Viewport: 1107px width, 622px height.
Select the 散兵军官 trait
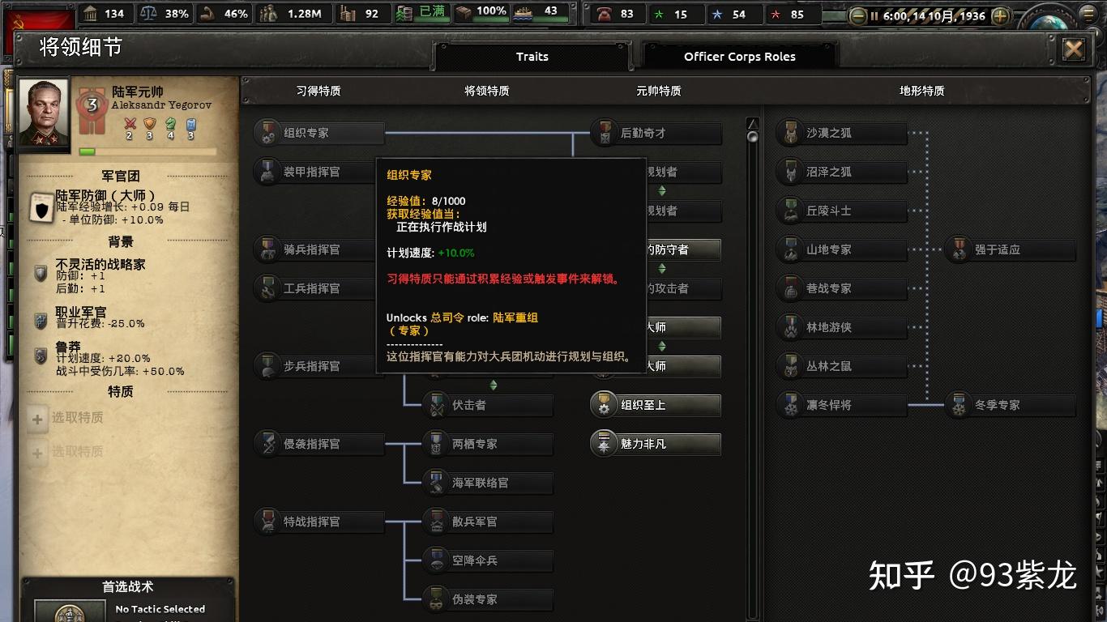coord(488,522)
